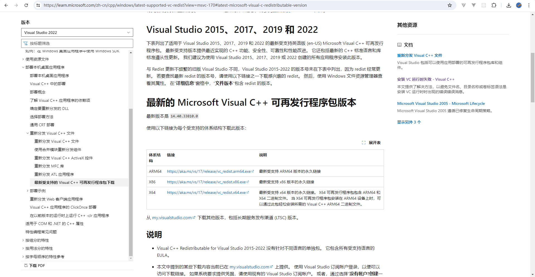
Task: Click the ARM64 architecture cell
Action: coord(155,171)
